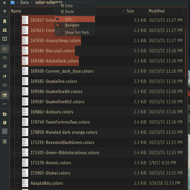The width and height of the screenshot is (190, 190).
Task: Select file 167830-GrassySleep.colors
Action: tap(56, 40)
